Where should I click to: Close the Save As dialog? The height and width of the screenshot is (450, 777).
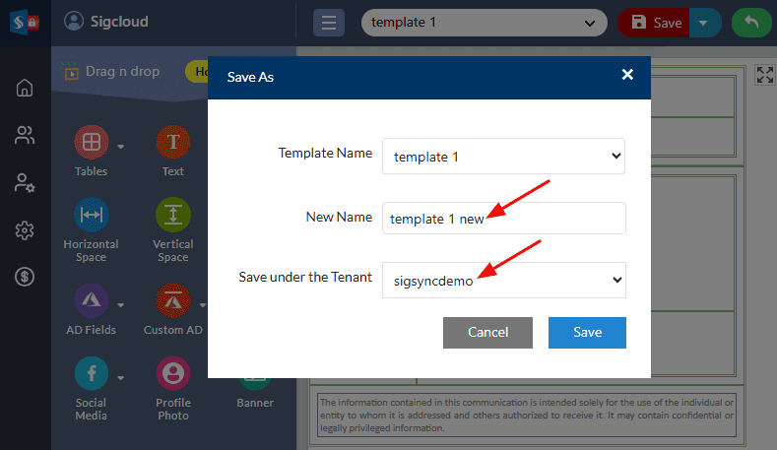coord(627,74)
